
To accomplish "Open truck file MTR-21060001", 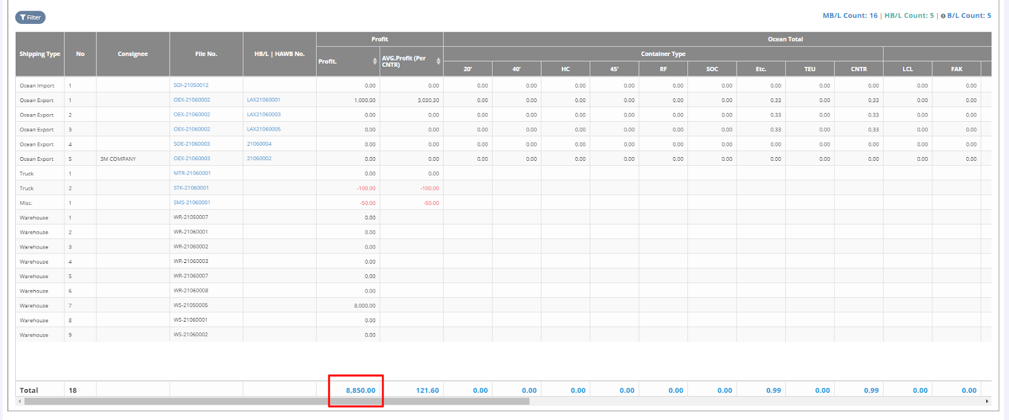I will (x=192, y=173).
